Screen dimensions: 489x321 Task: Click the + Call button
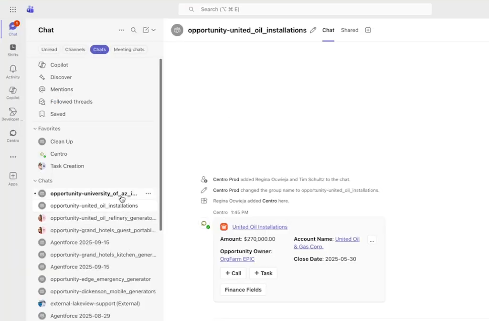(233, 273)
